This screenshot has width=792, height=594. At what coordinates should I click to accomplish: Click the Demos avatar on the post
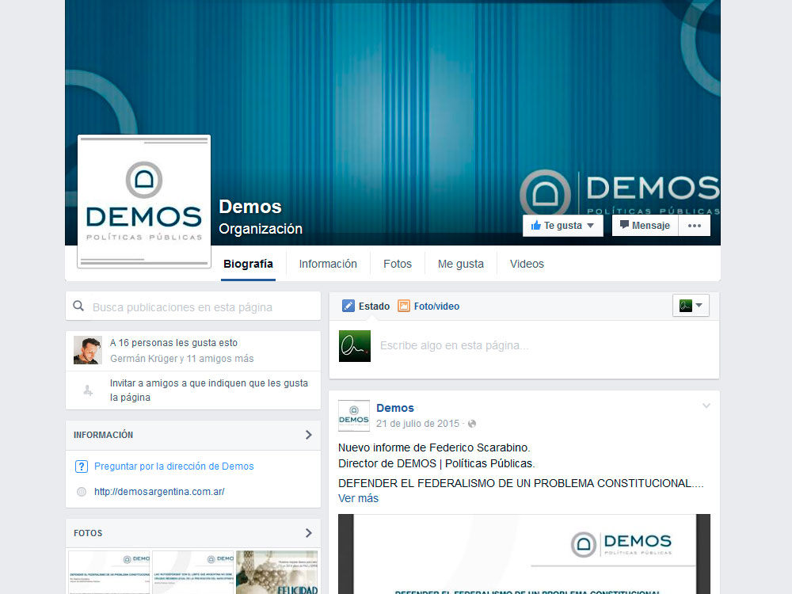click(x=353, y=416)
